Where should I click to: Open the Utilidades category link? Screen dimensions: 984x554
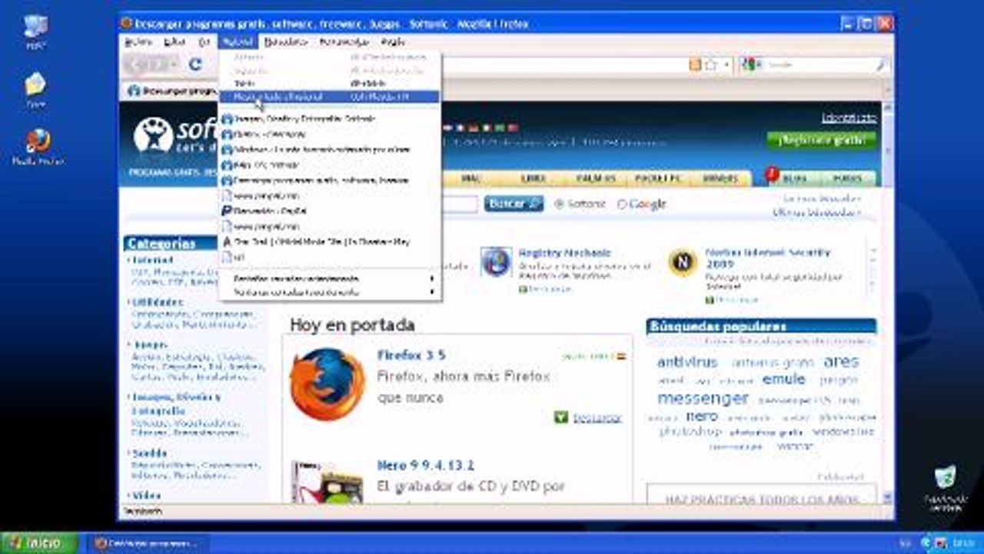[158, 302]
